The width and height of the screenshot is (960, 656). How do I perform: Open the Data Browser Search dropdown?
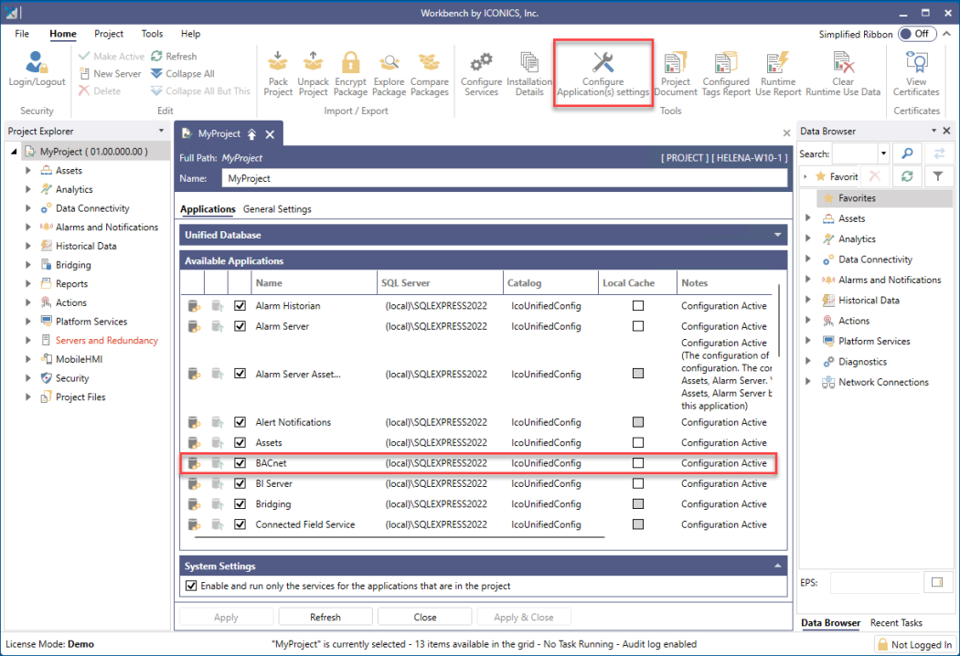(883, 153)
